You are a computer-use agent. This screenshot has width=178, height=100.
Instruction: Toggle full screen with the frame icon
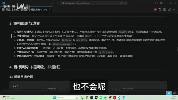point(156,3)
